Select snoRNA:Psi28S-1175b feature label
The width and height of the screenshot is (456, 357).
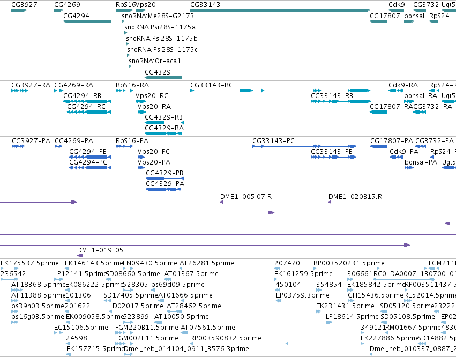[x=162, y=39]
